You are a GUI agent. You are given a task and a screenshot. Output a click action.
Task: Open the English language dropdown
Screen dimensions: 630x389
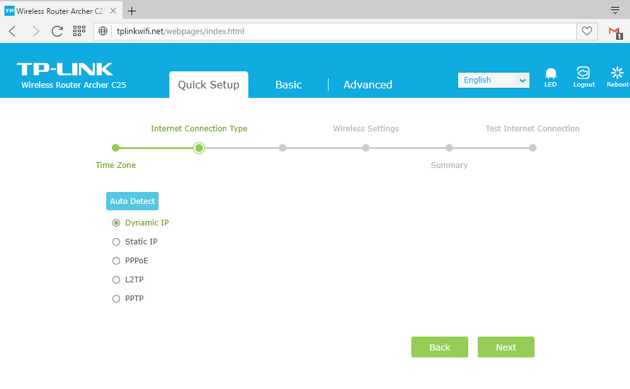[494, 80]
